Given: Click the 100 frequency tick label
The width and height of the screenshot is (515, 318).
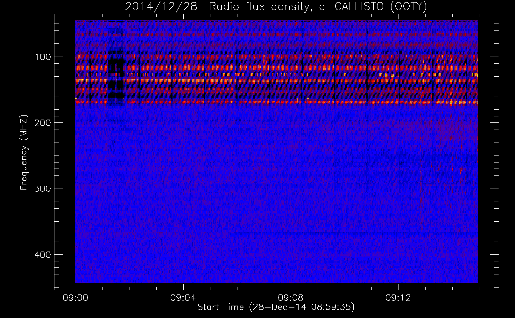Looking at the screenshot, I should (43, 57).
